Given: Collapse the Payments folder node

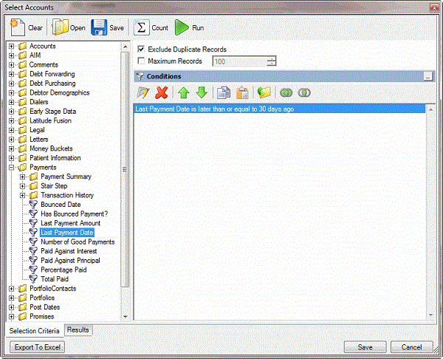Looking at the screenshot, I should pyautogui.click(x=12, y=168).
